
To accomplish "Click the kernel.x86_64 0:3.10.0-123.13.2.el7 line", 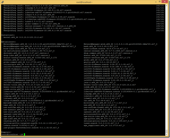I will [23, 37].
